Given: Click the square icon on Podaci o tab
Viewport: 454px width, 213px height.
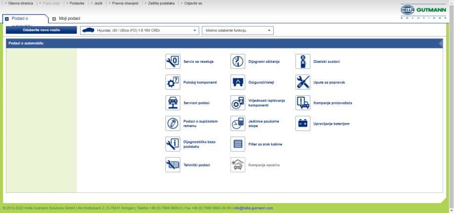Looking at the screenshot, I should (7, 19).
